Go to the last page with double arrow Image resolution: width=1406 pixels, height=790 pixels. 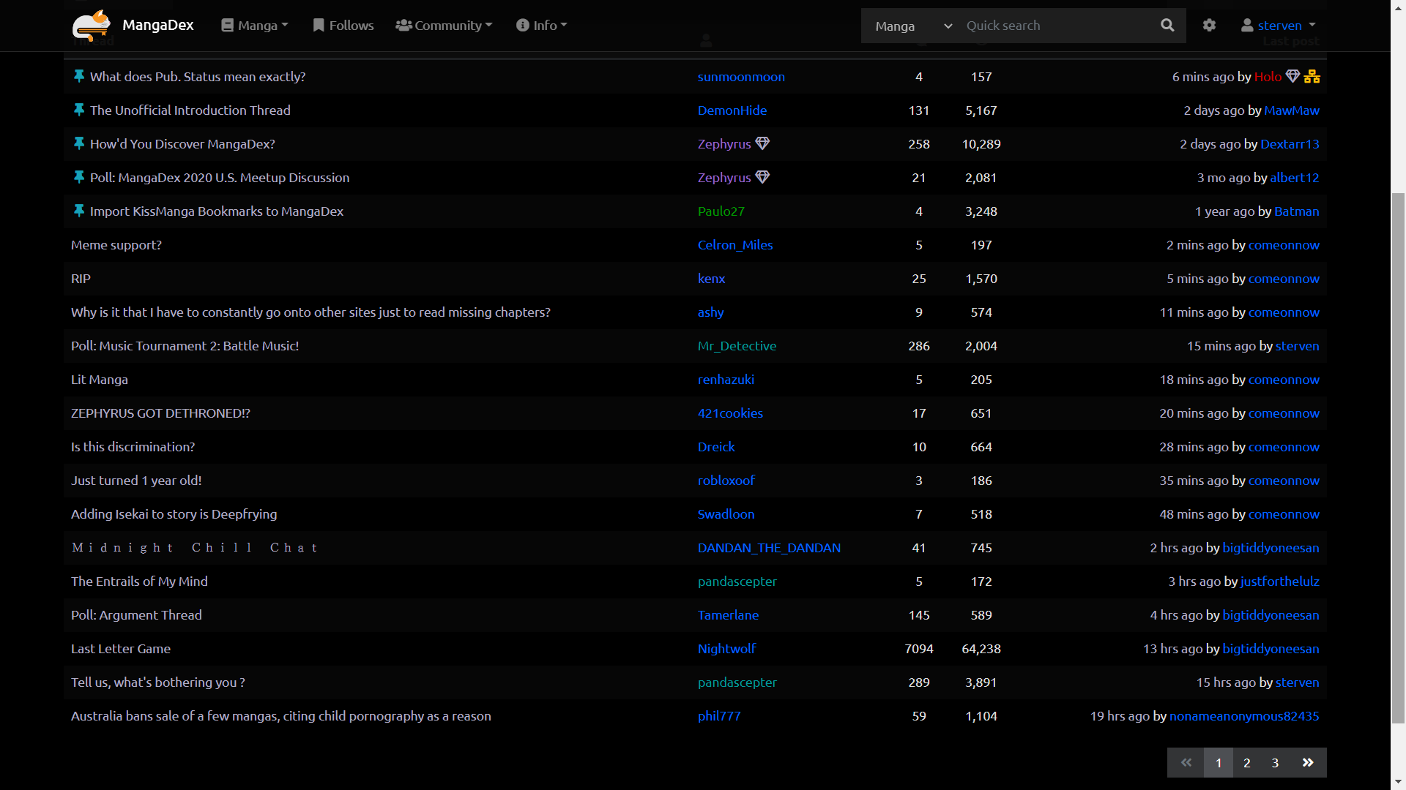tap(1308, 762)
